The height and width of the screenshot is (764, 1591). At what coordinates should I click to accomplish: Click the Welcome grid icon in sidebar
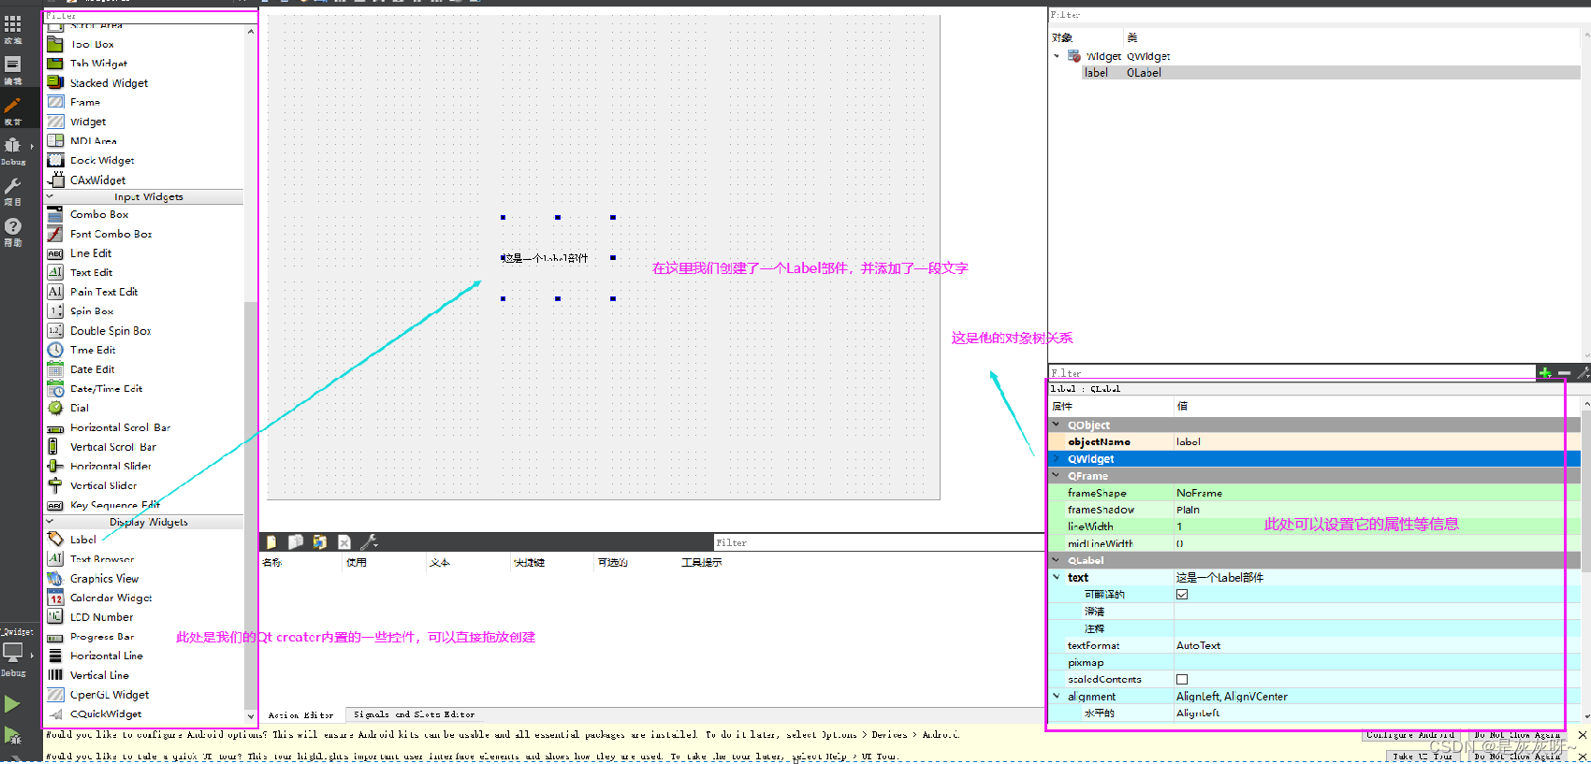click(x=13, y=28)
